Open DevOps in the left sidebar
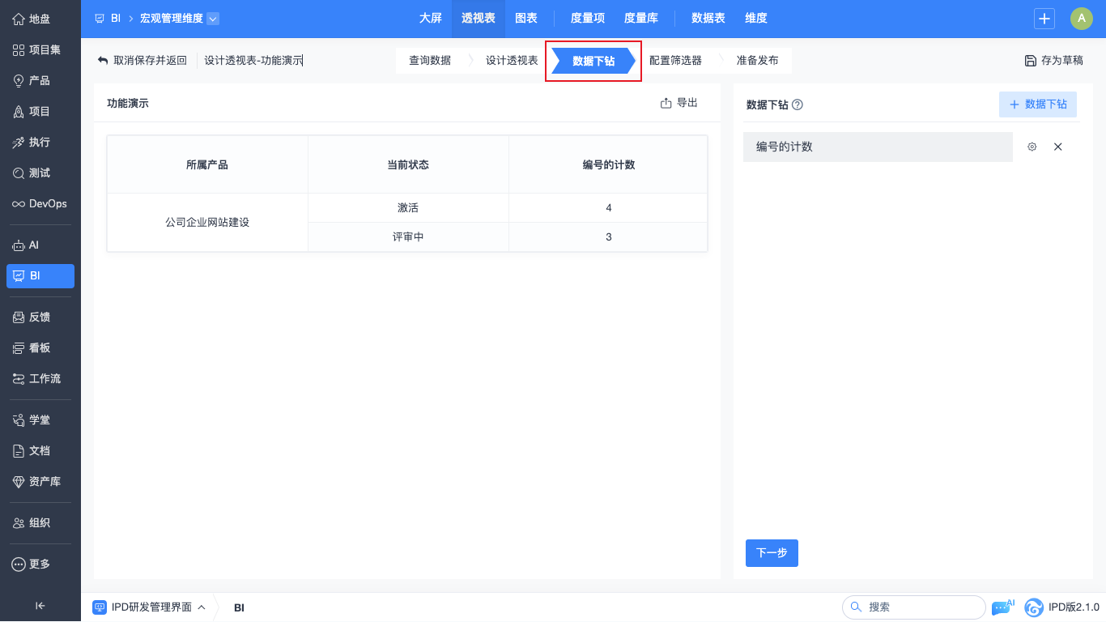This screenshot has width=1106, height=622. [x=40, y=204]
